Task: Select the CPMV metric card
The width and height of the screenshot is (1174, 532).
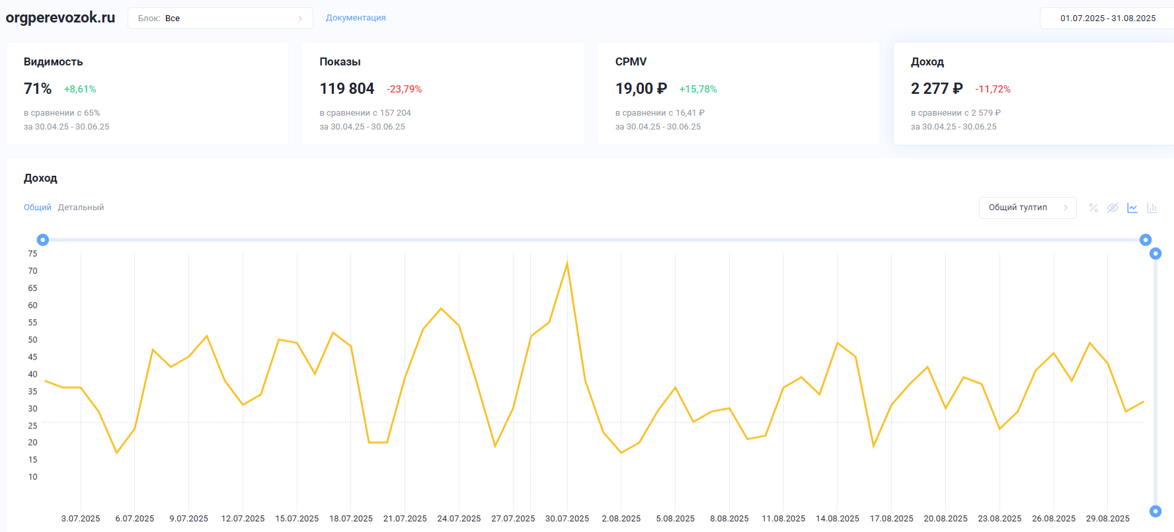Action: click(738, 93)
